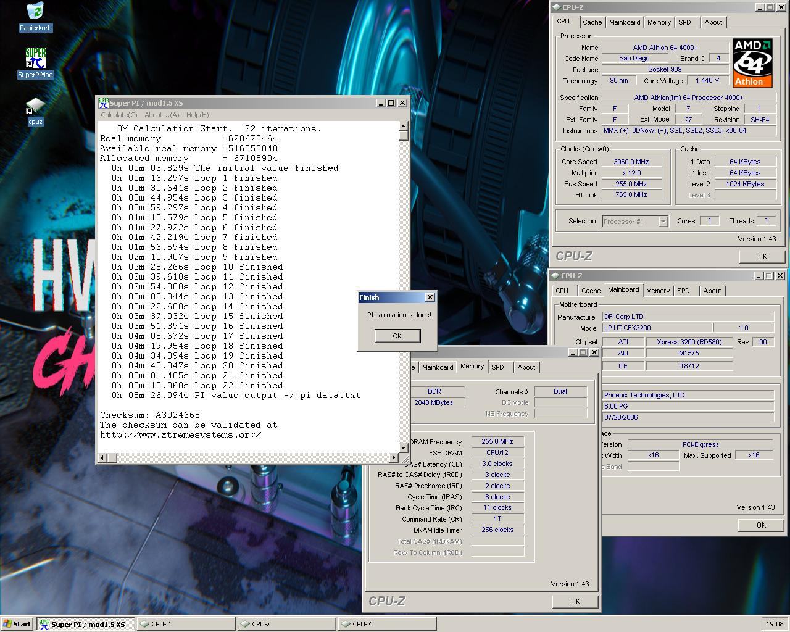790x632 pixels.
Task: Click the Core Speed 3060.0 MHz value
Action: pyautogui.click(x=631, y=162)
